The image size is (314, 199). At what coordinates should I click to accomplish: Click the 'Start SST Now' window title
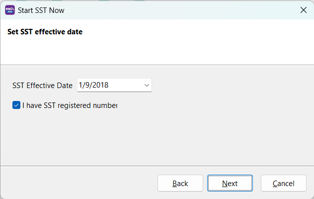click(41, 10)
